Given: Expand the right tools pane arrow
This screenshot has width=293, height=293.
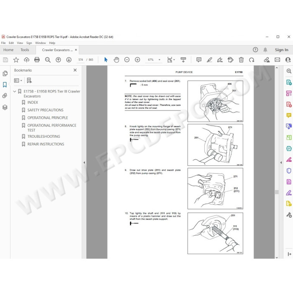Looking at the screenshot, I should tap(281, 162).
